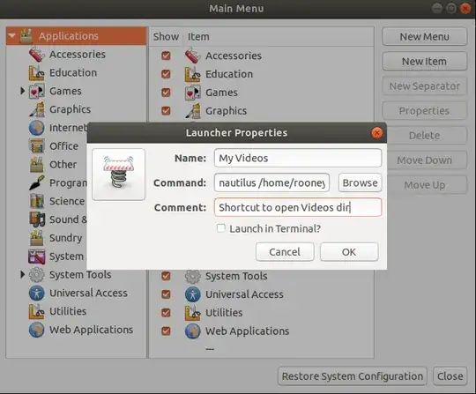The height and width of the screenshot is (394, 476).
Task: Click Utilities icon in the Item list
Action: pyautogui.click(x=193, y=313)
